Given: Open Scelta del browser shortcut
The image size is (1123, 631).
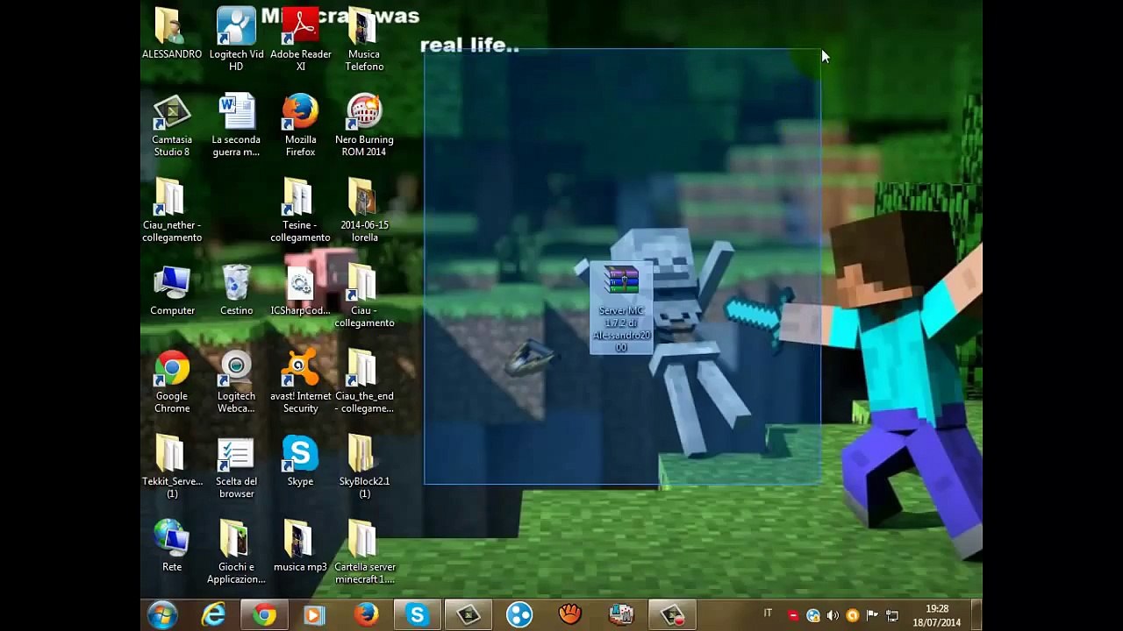Looking at the screenshot, I should click(x=236, y=466).
